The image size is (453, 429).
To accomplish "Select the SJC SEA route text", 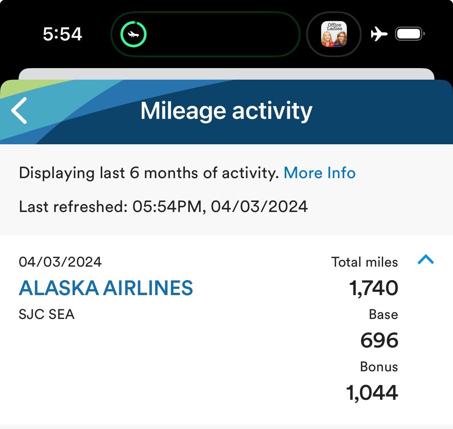I will (46, 314).
